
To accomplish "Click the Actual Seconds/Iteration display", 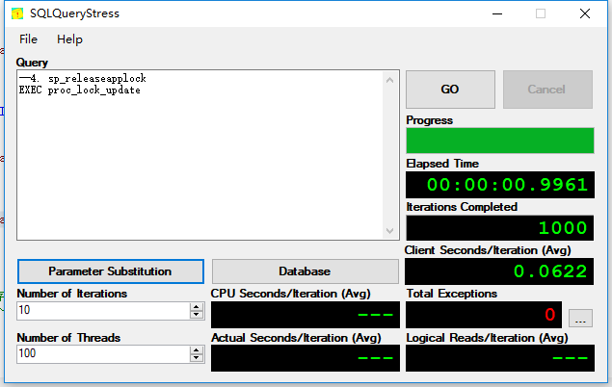I will click(x=306, y=358).
